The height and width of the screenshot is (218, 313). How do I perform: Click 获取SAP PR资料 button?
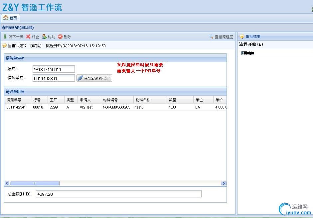coord(94,78)
